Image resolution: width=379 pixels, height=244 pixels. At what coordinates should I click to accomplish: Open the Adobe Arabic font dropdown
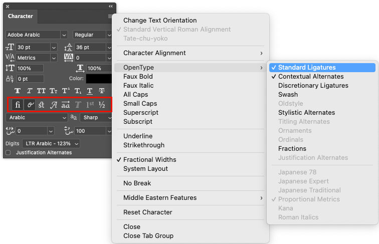click(37, 35)
